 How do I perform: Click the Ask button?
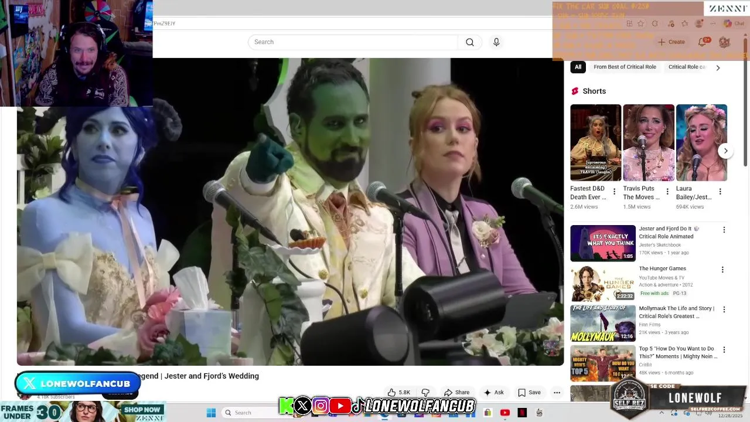[493, 392]
